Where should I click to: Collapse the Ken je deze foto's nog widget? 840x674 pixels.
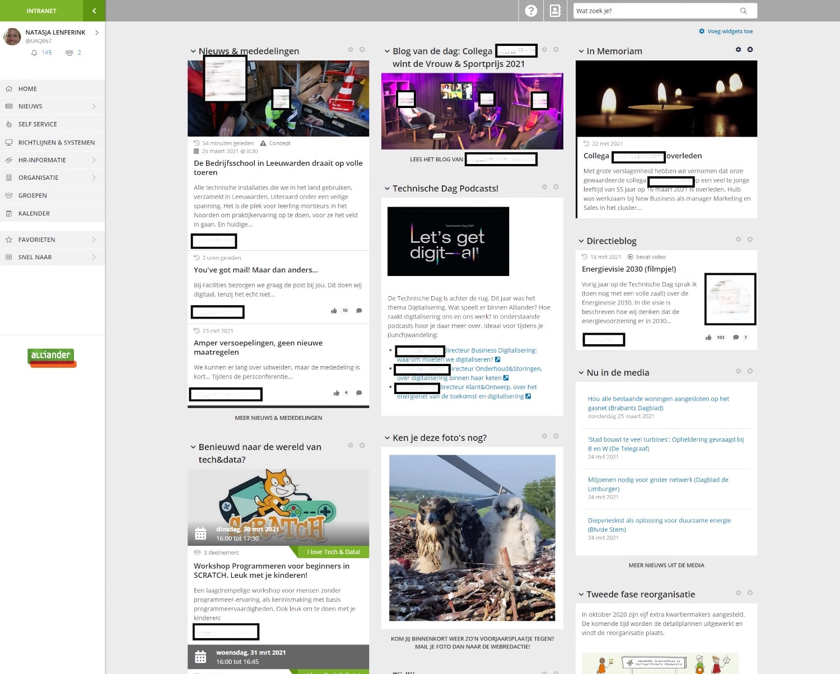coord(387,438)
